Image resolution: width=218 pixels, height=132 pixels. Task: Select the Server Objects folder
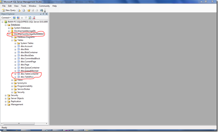pos(17,98)
